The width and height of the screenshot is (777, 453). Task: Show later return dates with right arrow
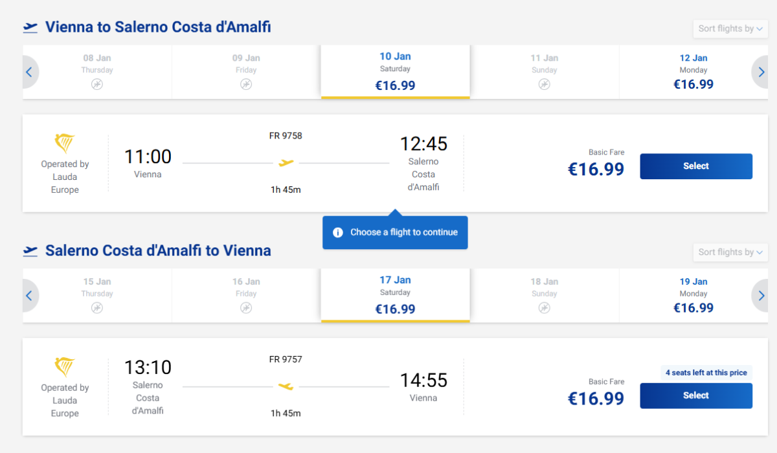(760, 296)
